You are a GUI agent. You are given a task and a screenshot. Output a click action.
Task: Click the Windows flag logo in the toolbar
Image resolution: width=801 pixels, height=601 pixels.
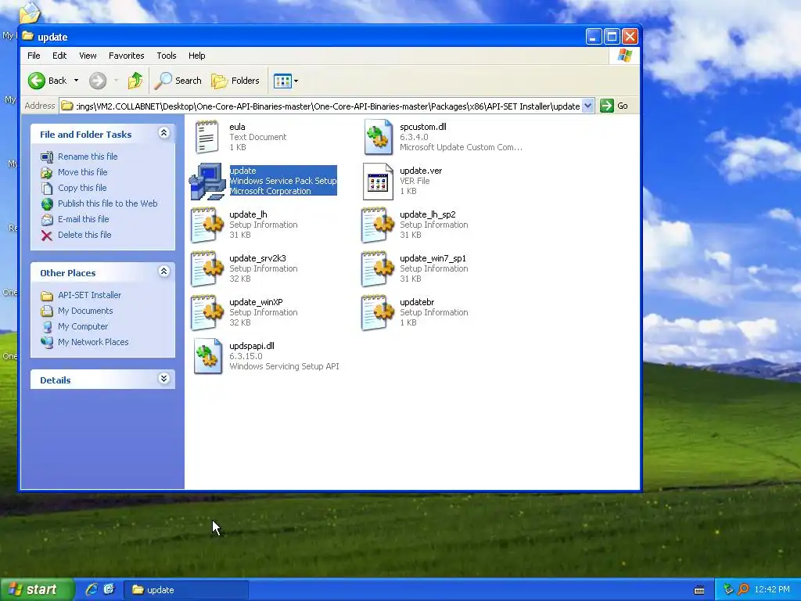click(625, 56)
